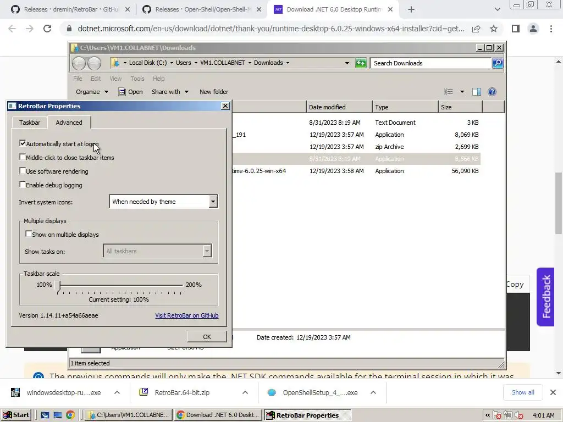Select the Advanced tab in RetroBar Properties
563x422 pixels.
click(69, 123)
